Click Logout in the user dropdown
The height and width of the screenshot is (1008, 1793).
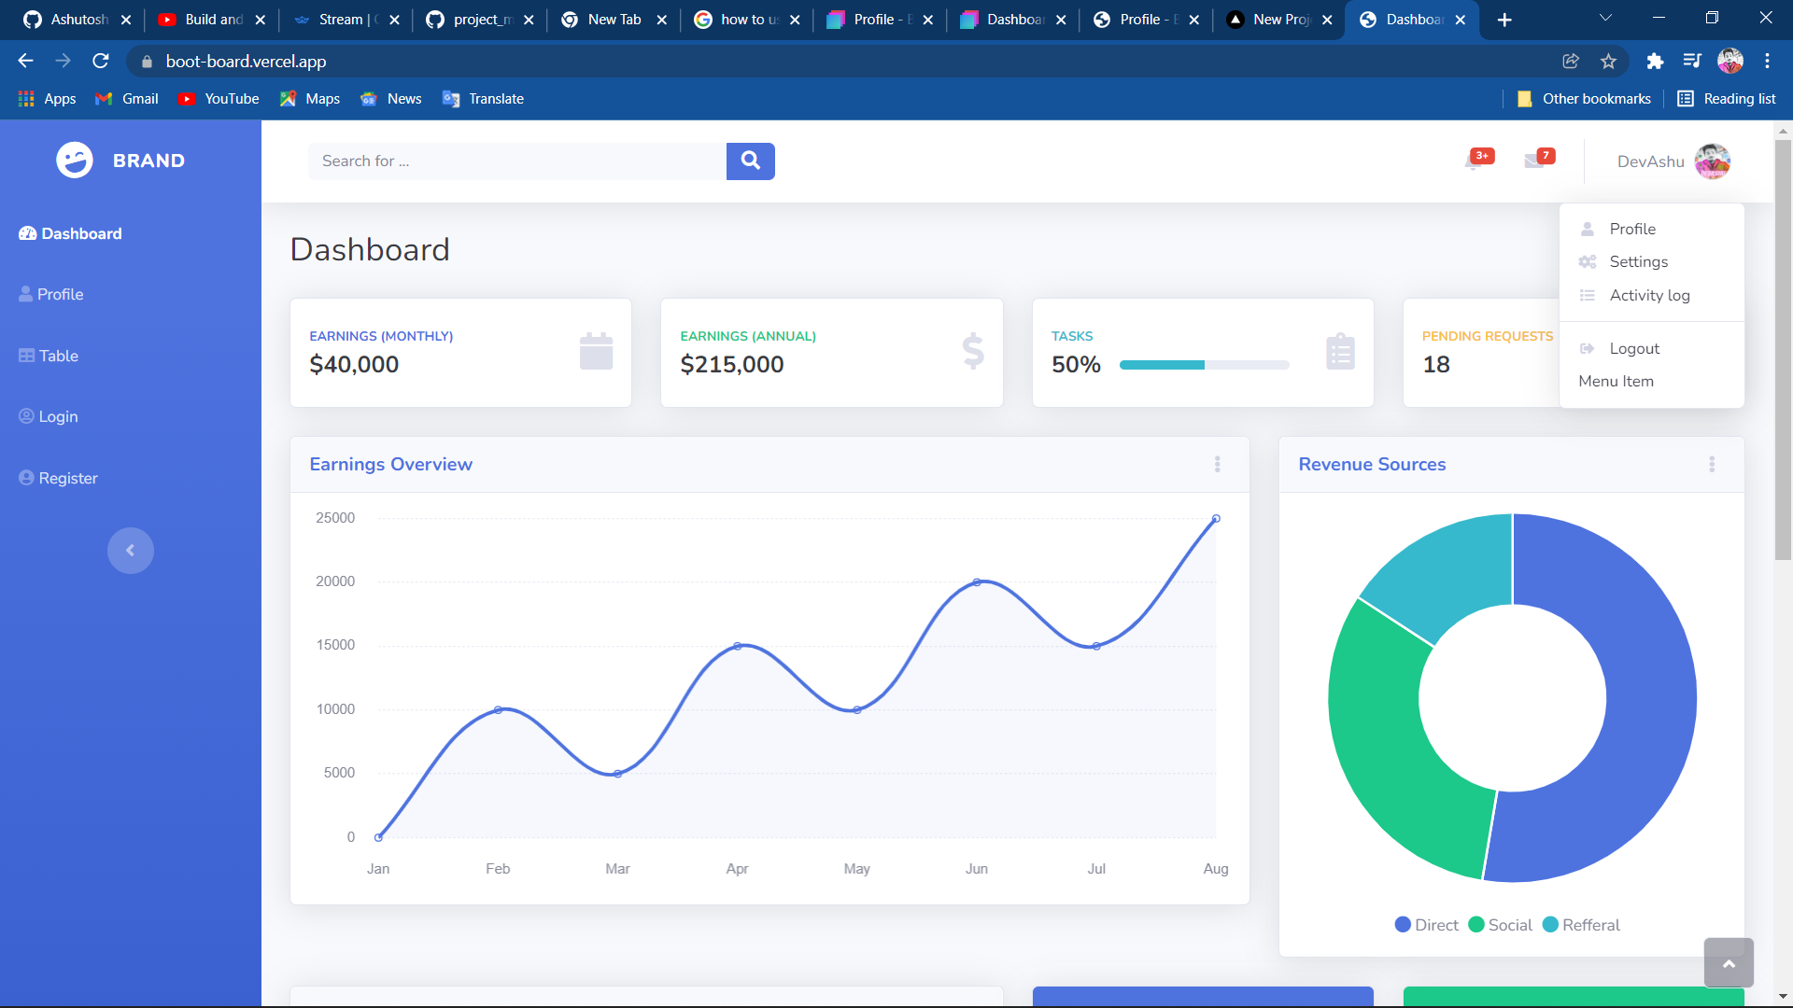(1651, 348)
